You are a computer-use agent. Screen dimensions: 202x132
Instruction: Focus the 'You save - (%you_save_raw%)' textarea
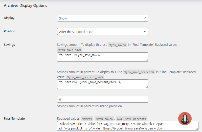coord(102,57)
